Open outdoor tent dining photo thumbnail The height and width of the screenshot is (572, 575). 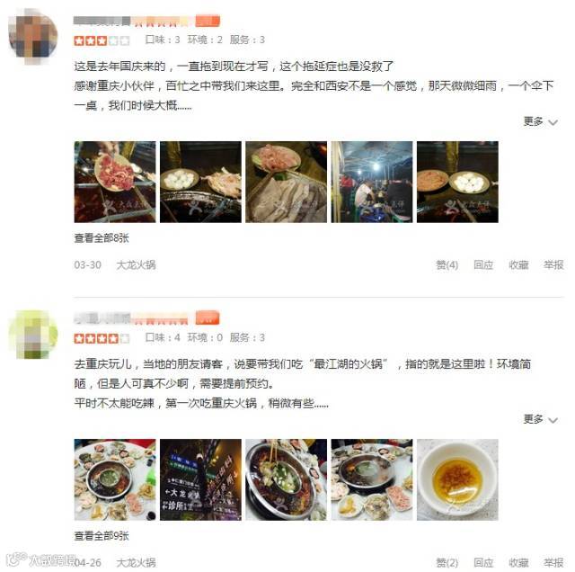(x=371, y=182)
